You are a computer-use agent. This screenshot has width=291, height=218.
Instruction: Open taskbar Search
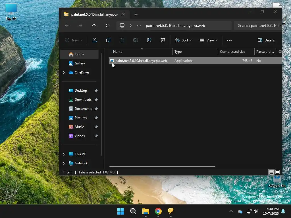pyautogui.click(x=133, y=211)
